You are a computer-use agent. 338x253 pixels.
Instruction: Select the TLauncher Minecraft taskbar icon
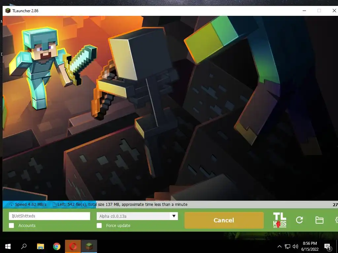coord(89,246)
